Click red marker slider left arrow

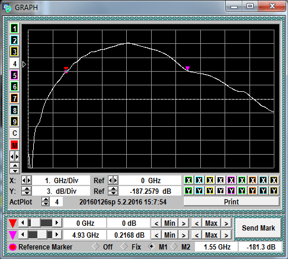pyautogui.click(x=23, y=223)
